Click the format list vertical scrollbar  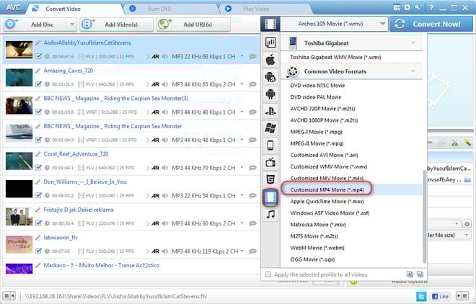click(x=424, y=217)
